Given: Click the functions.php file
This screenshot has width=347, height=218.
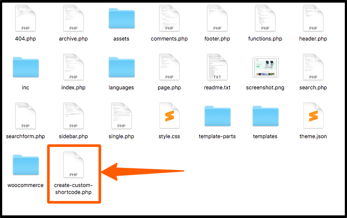Looking at the screenshot, I should (265, 18).
